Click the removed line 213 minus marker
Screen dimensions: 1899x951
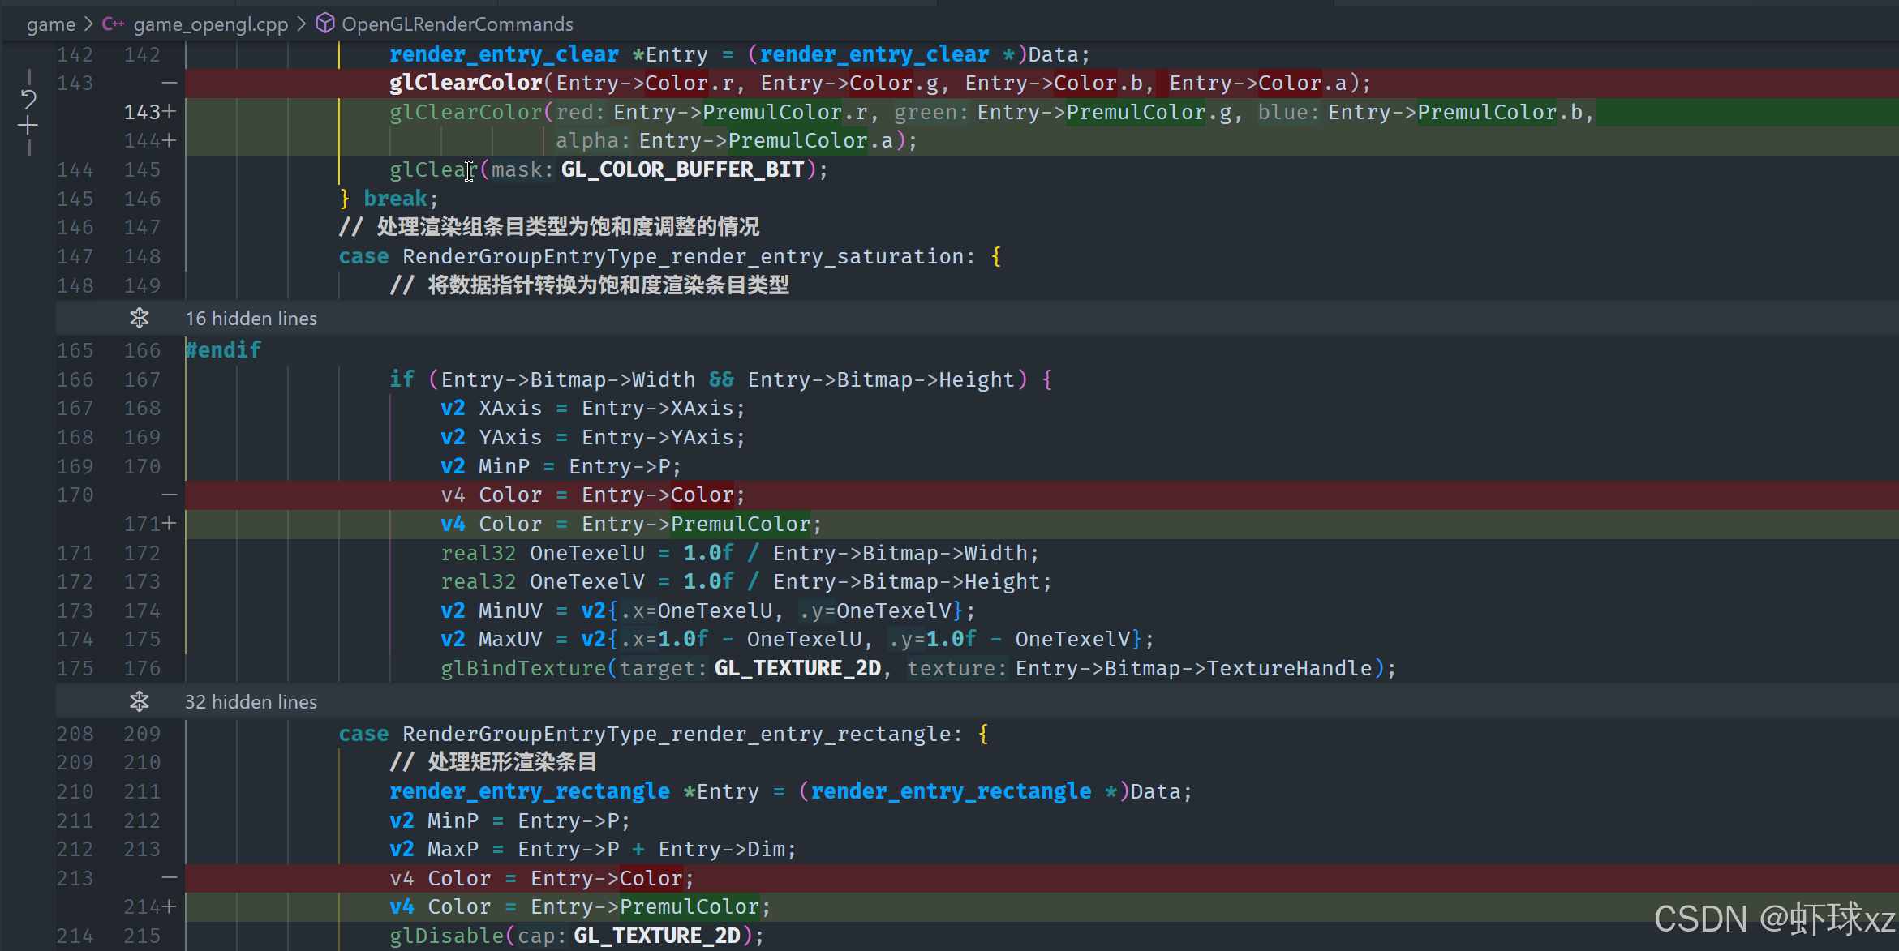tap(169, 878)
